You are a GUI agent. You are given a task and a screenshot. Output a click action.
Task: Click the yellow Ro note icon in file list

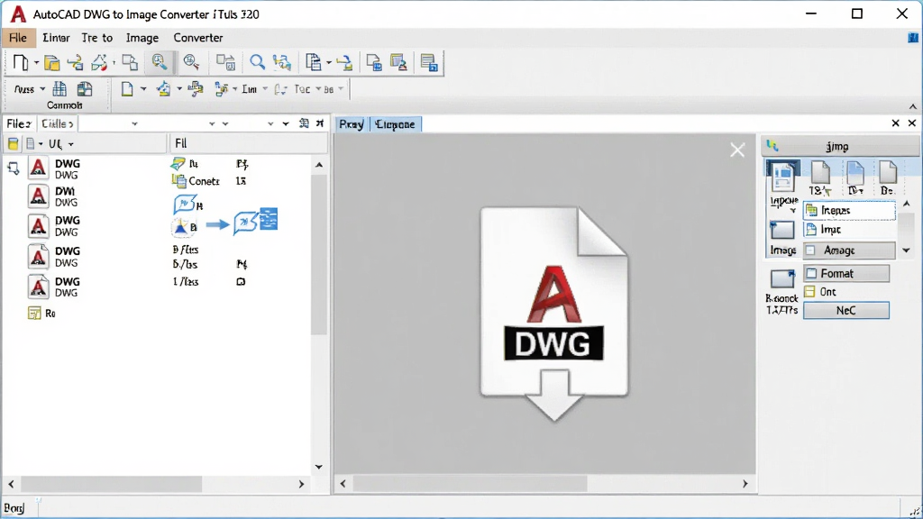34,313
